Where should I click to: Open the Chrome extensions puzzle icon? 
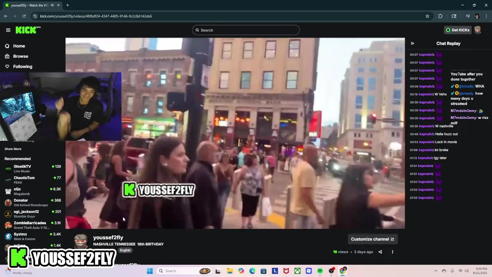pos(440,16)
